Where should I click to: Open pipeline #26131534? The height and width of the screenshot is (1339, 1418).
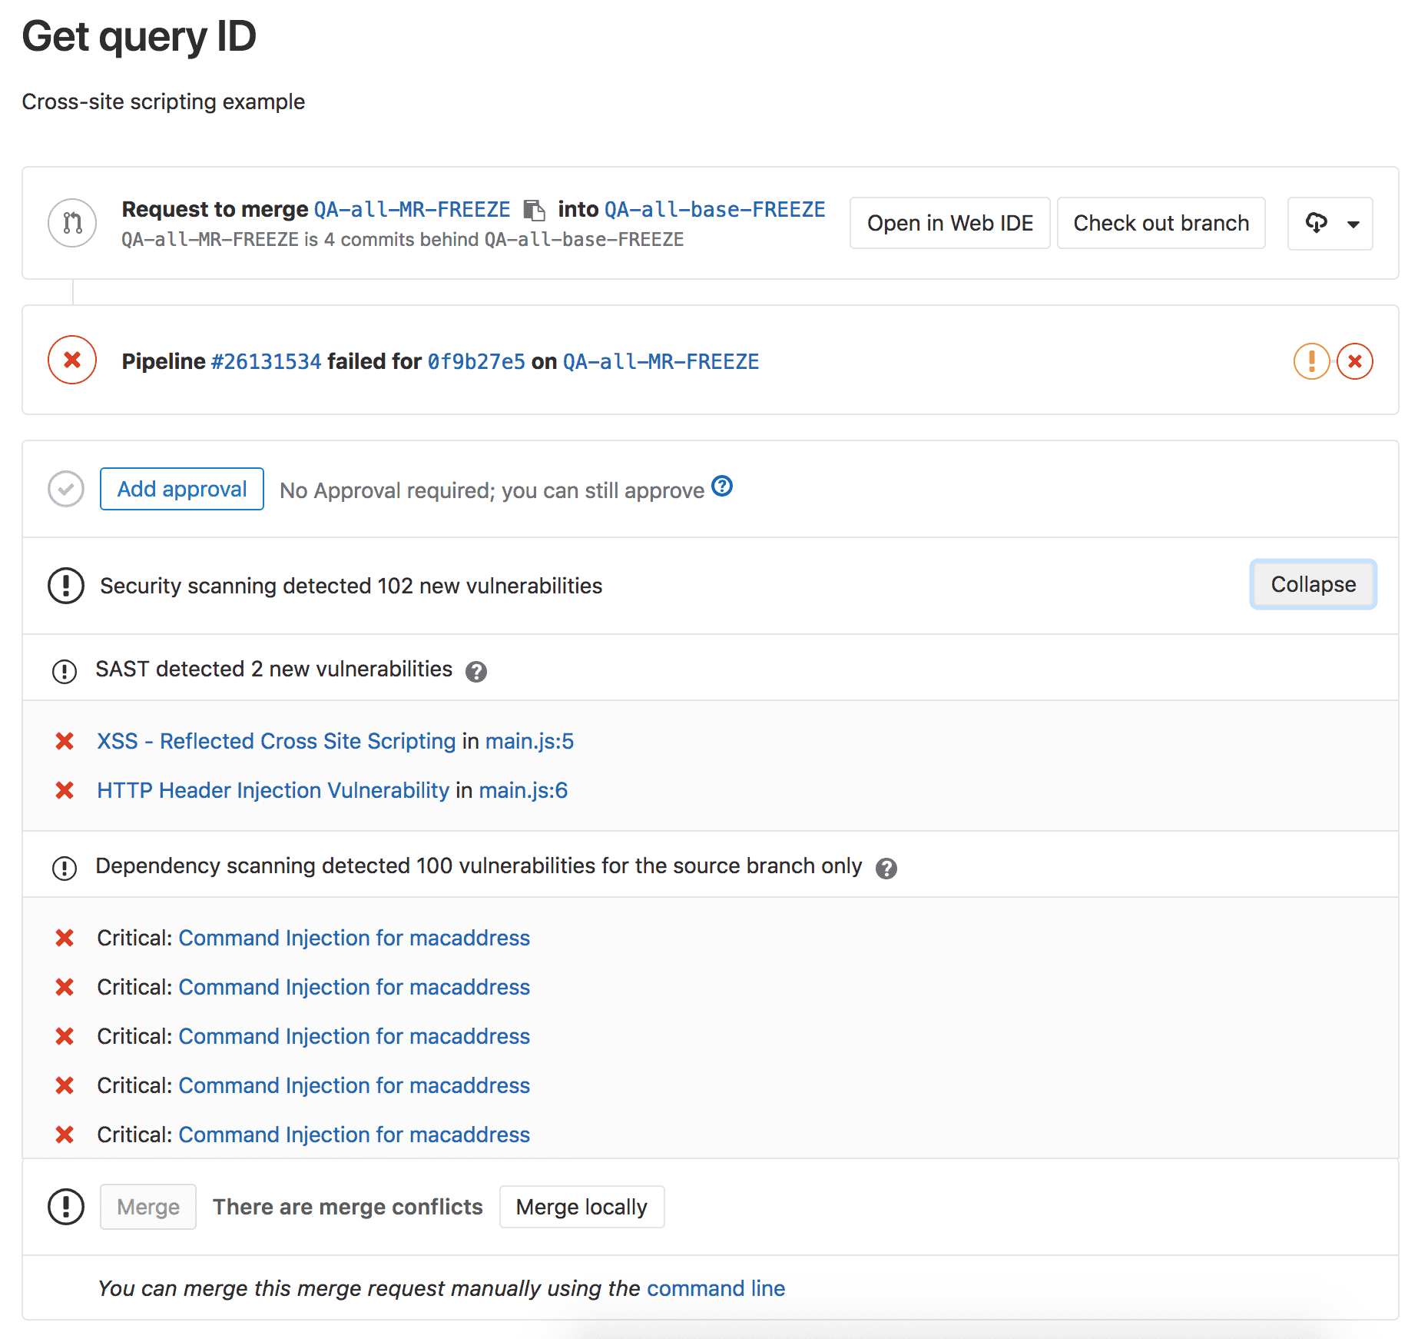pyautogui.click(x=266, y=360)
